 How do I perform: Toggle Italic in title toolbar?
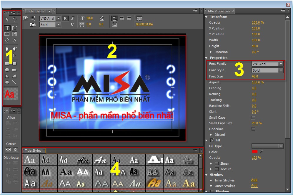point(72,18)
